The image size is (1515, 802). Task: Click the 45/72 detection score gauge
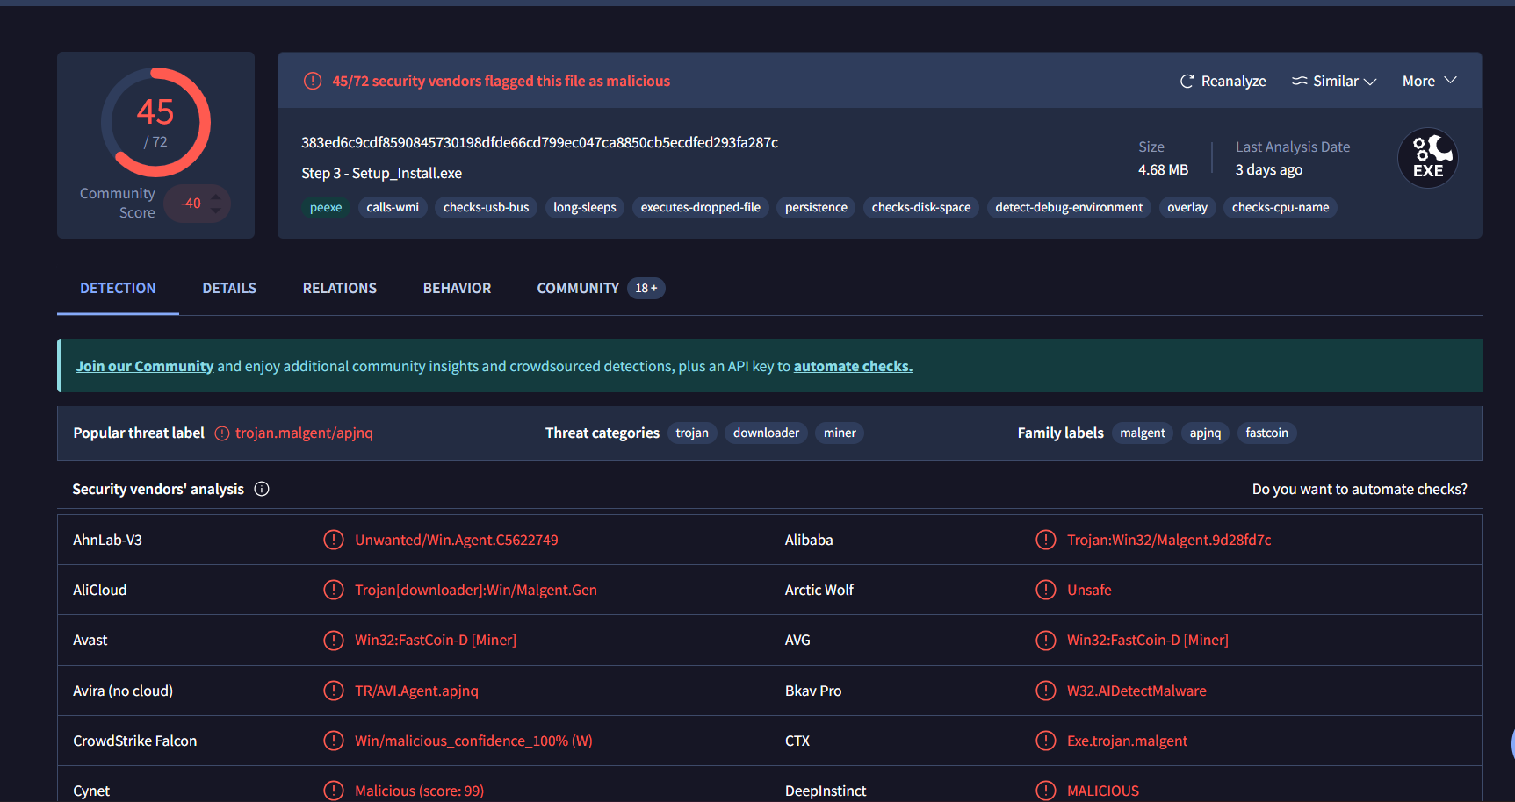coord(155,122)
